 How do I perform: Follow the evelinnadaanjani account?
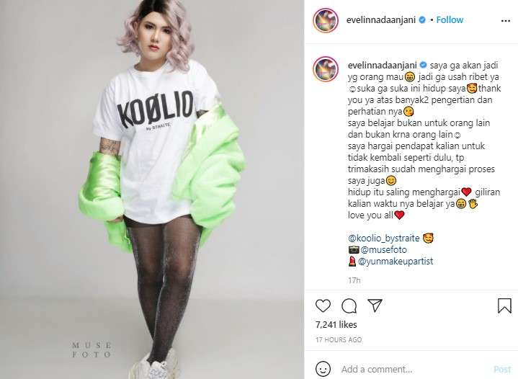tap(450, 20)
